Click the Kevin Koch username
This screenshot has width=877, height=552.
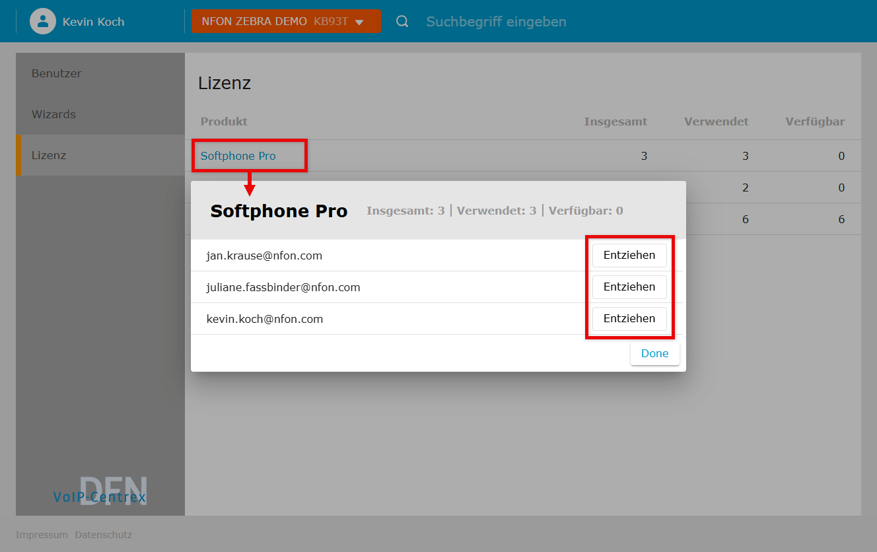pyautogui.click(x=93, y=22)
